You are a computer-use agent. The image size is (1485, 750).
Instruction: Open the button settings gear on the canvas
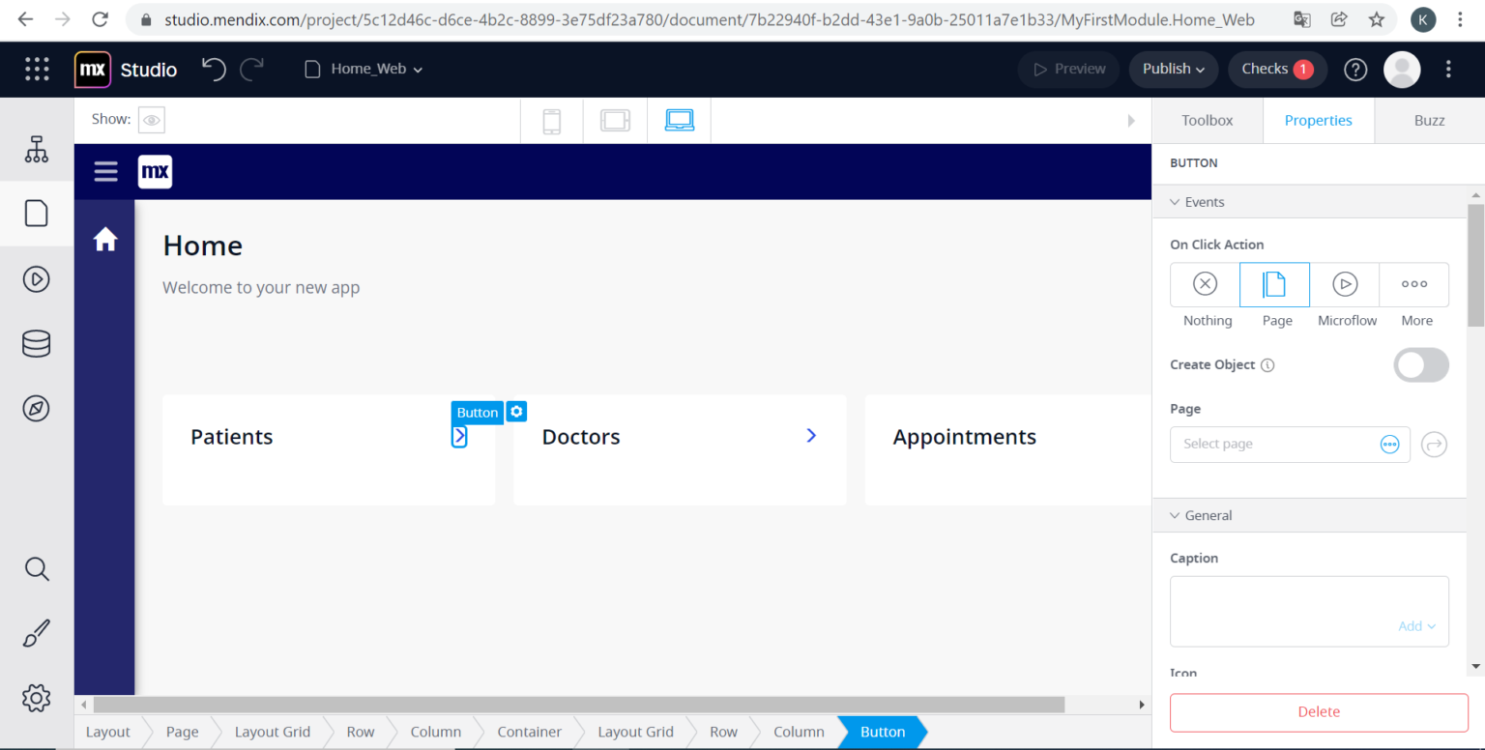tap(516, 411)
